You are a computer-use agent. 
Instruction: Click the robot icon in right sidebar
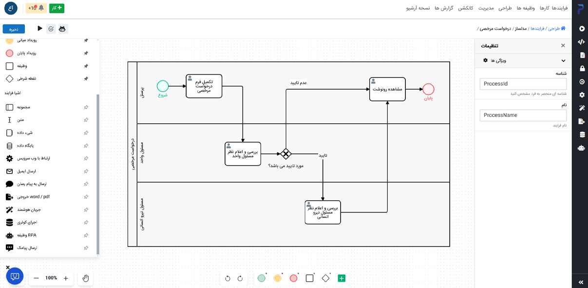point(581,148)
